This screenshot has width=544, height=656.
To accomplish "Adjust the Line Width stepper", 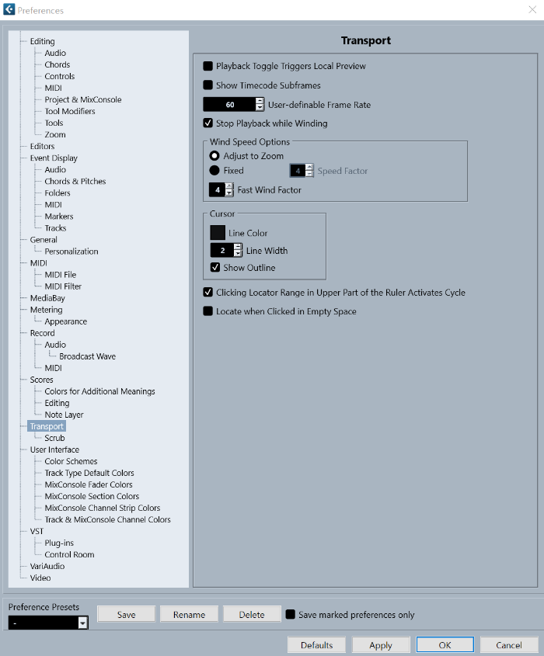I will coord(238,250).
